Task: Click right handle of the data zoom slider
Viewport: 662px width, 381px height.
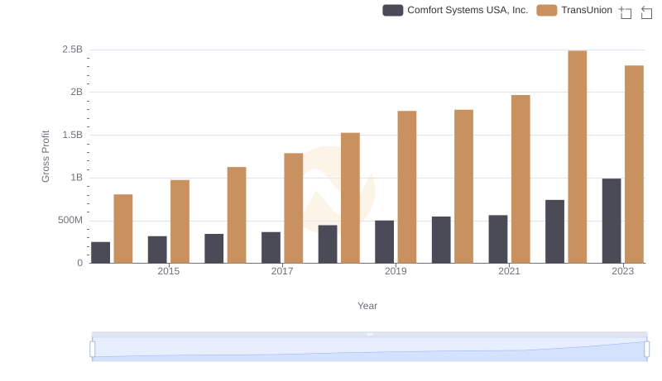Action: pos(646,350)
